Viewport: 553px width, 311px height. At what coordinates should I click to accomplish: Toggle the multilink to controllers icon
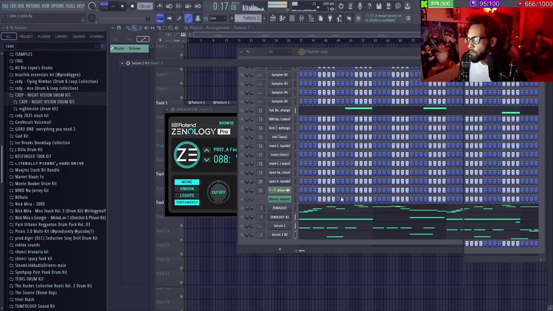point(188,18)
